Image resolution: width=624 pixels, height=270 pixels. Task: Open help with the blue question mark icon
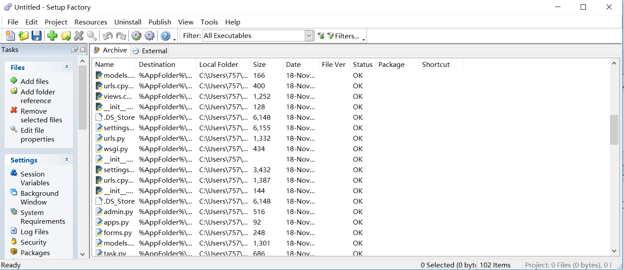tap(165, 36)
